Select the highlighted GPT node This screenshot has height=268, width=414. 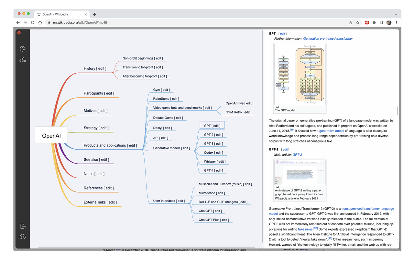[212, 126]
